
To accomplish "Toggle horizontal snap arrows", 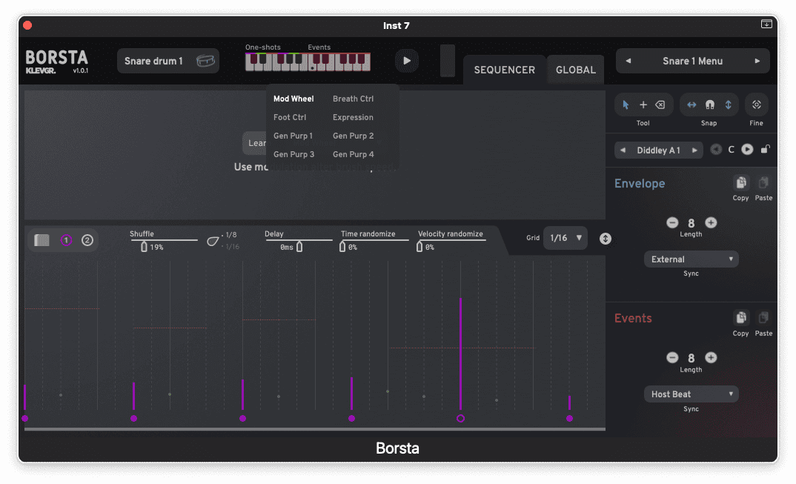I will [691, 105].
